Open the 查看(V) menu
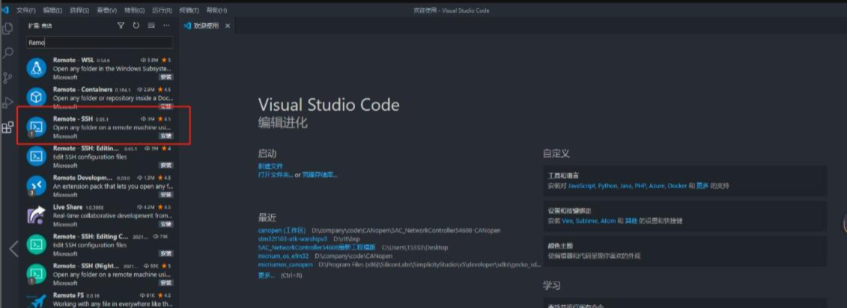Image resolution: width=847 pixels, height=308 pixels. pyautogui.click(x=107, y=10)
